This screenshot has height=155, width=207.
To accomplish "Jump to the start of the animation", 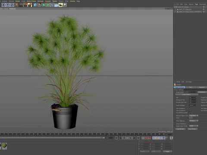I will click(116, 138).
